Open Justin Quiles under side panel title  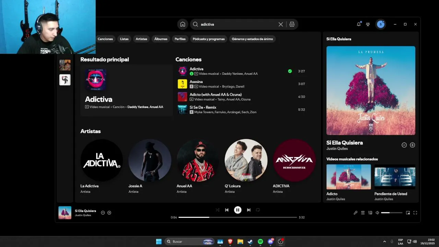pos(337,149)
